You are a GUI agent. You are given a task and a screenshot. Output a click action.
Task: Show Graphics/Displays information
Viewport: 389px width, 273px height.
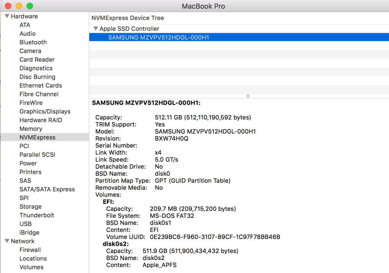pyautogui.click(x=45, y=112)
